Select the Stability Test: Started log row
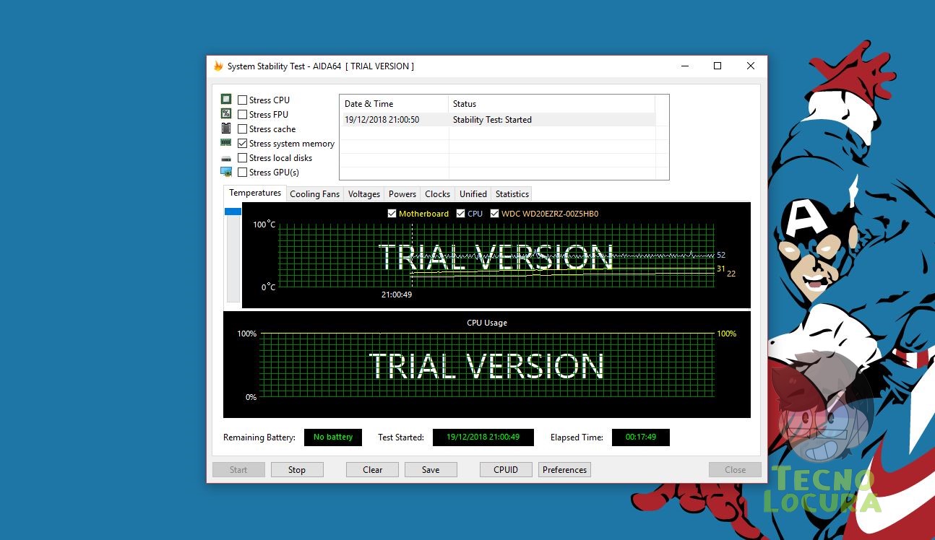935x540 pixels. pos(497,120)
